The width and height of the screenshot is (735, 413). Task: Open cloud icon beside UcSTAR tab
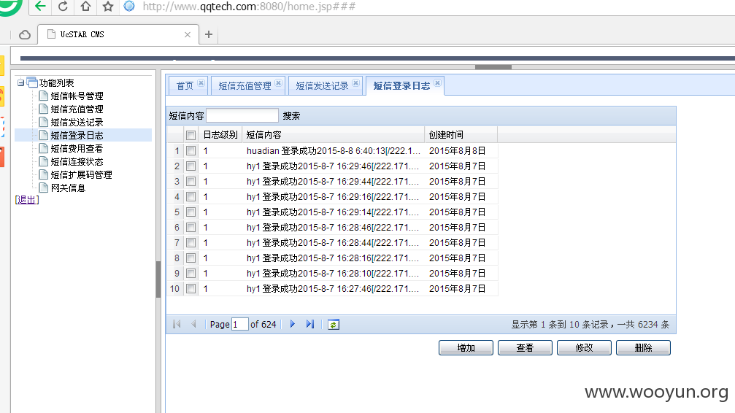click(25, 35)
